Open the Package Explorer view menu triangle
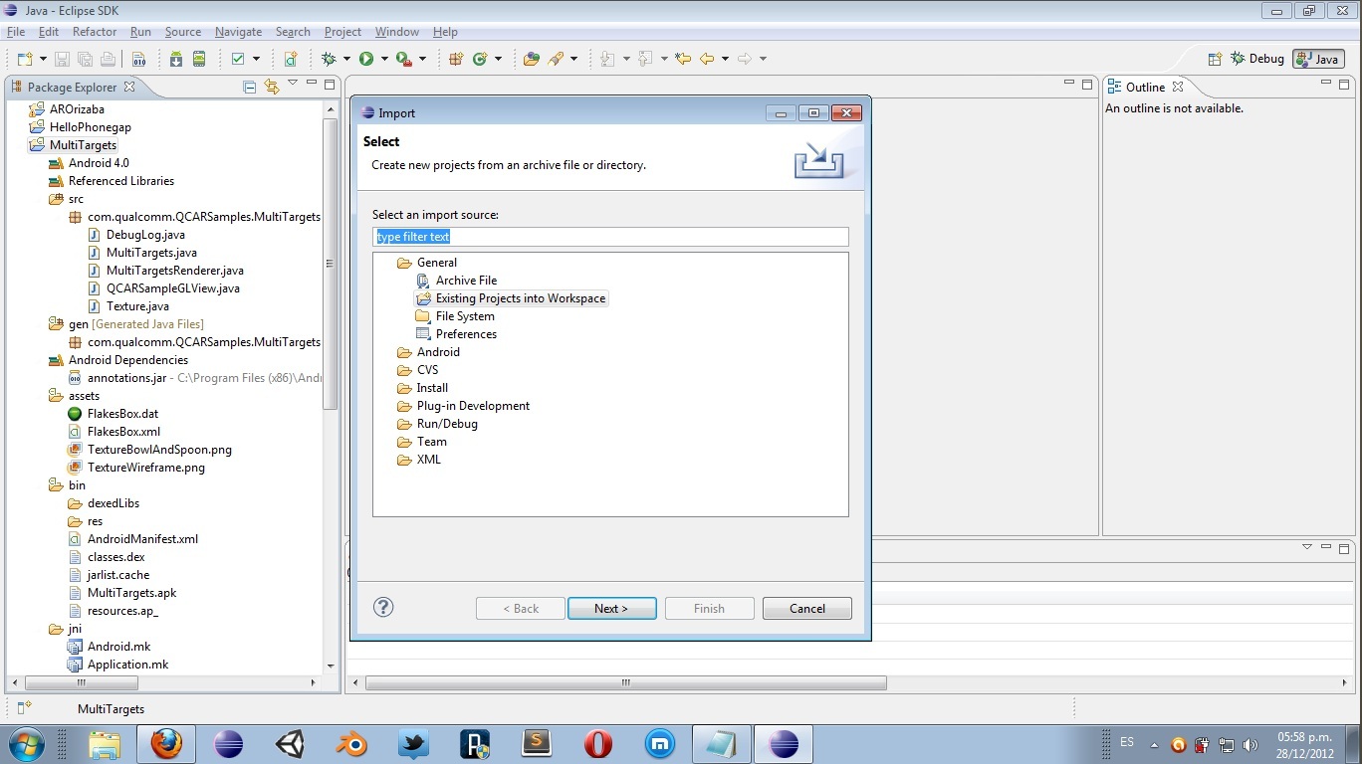The width and height of the screenshot is (1362, 764). click(293, 84)
